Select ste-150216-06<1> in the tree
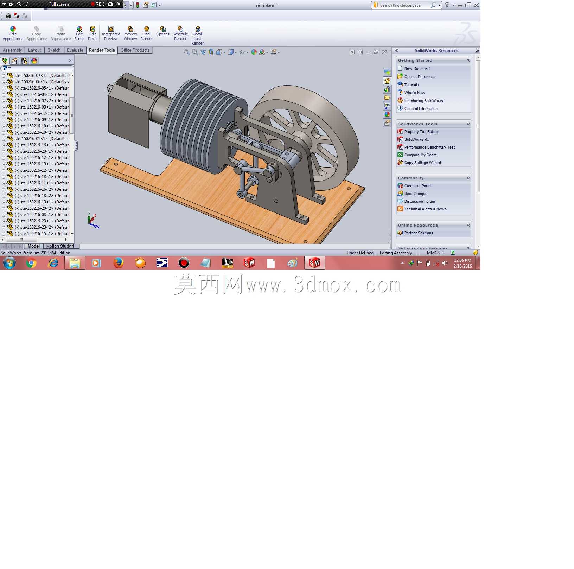The image size is (574, 569). point(41,82)
